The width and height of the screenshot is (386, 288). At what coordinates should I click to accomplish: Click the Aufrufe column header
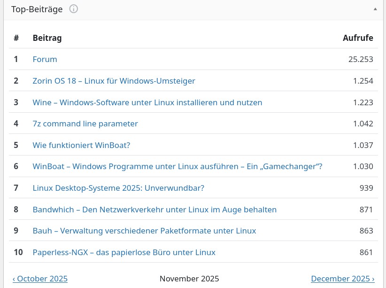pyautogui.click(x=358, y=38)
